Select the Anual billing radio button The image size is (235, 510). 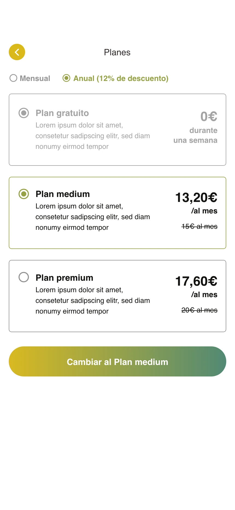(66, 78)
